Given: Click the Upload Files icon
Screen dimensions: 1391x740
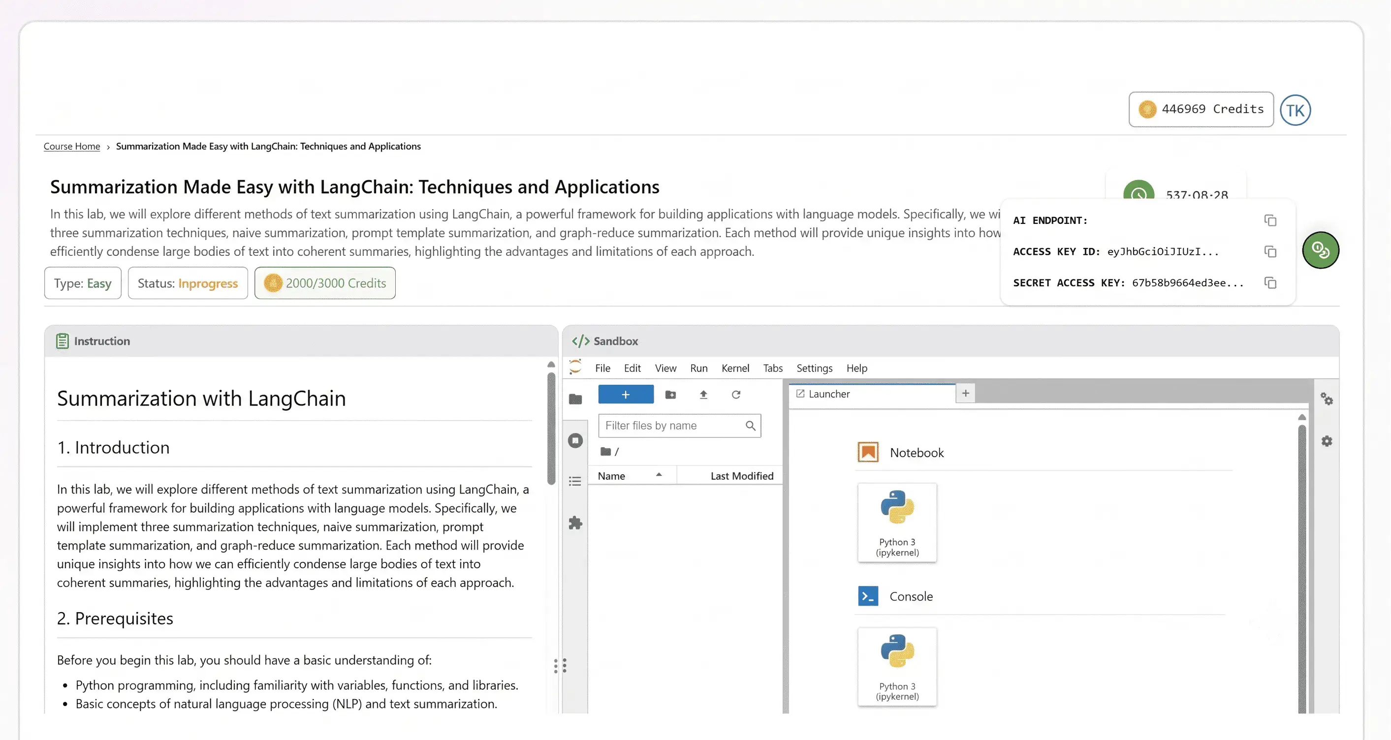Looking at the screenshot, I should coord(703,395).
